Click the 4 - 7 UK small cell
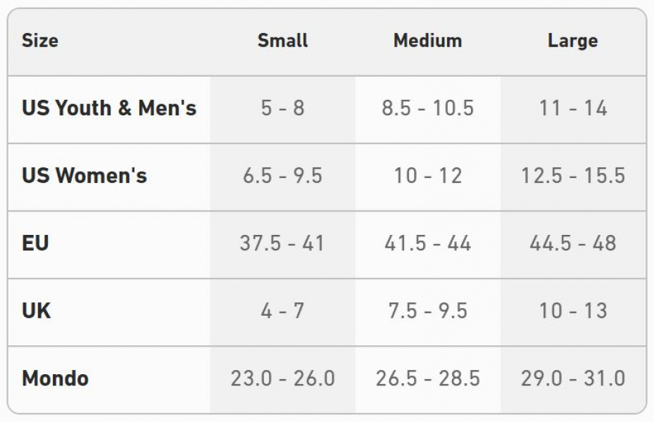 tap(282, 311)
